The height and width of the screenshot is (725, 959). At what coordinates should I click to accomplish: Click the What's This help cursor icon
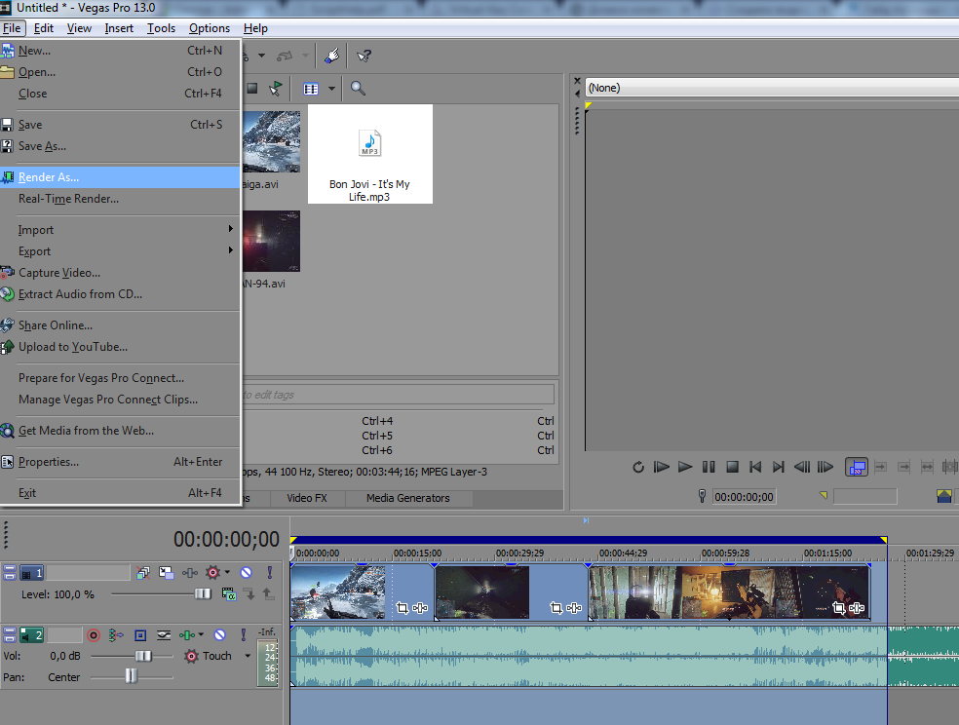click(x=364, y=57)
